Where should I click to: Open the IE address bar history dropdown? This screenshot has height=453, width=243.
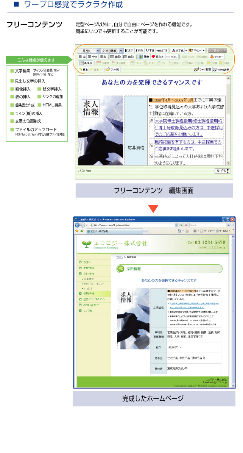point(176,225)
